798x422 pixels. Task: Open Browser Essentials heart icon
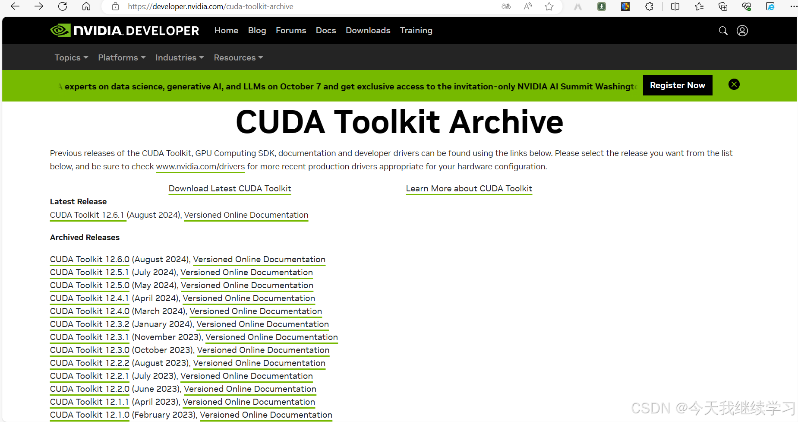[x=747, y=6]
